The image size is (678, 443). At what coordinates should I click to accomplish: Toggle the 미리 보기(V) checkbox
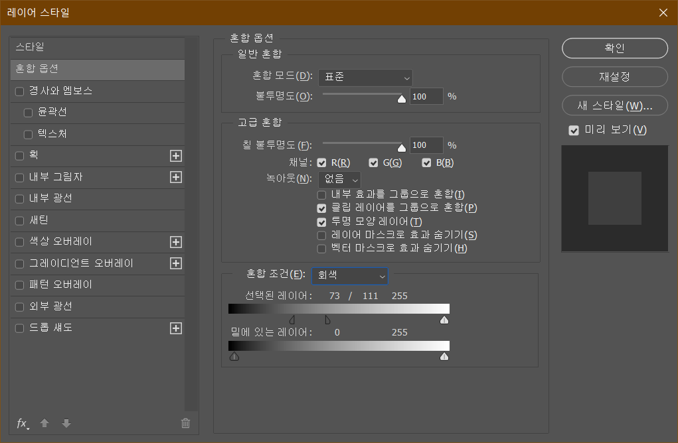click(x=573, y=131)
